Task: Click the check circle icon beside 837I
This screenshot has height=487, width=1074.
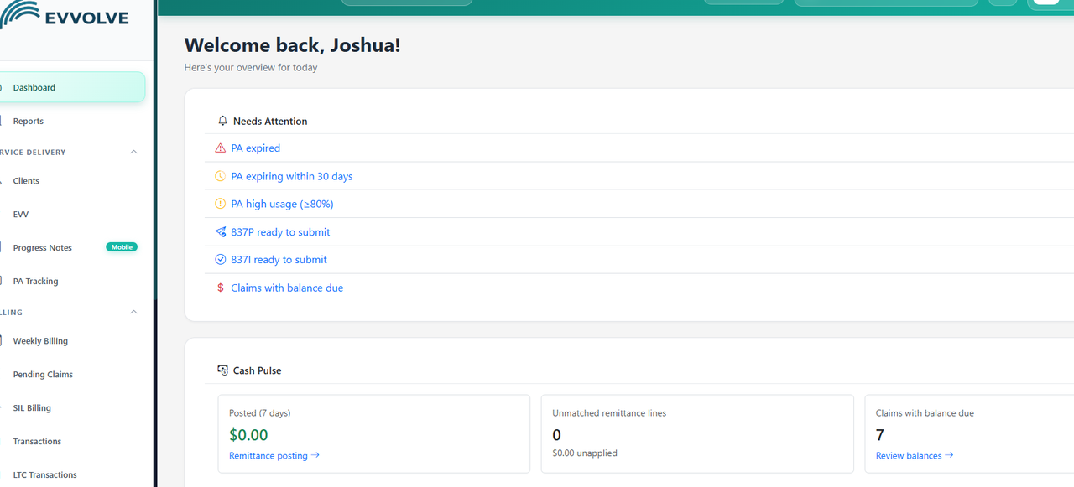Action: point(221,260)
